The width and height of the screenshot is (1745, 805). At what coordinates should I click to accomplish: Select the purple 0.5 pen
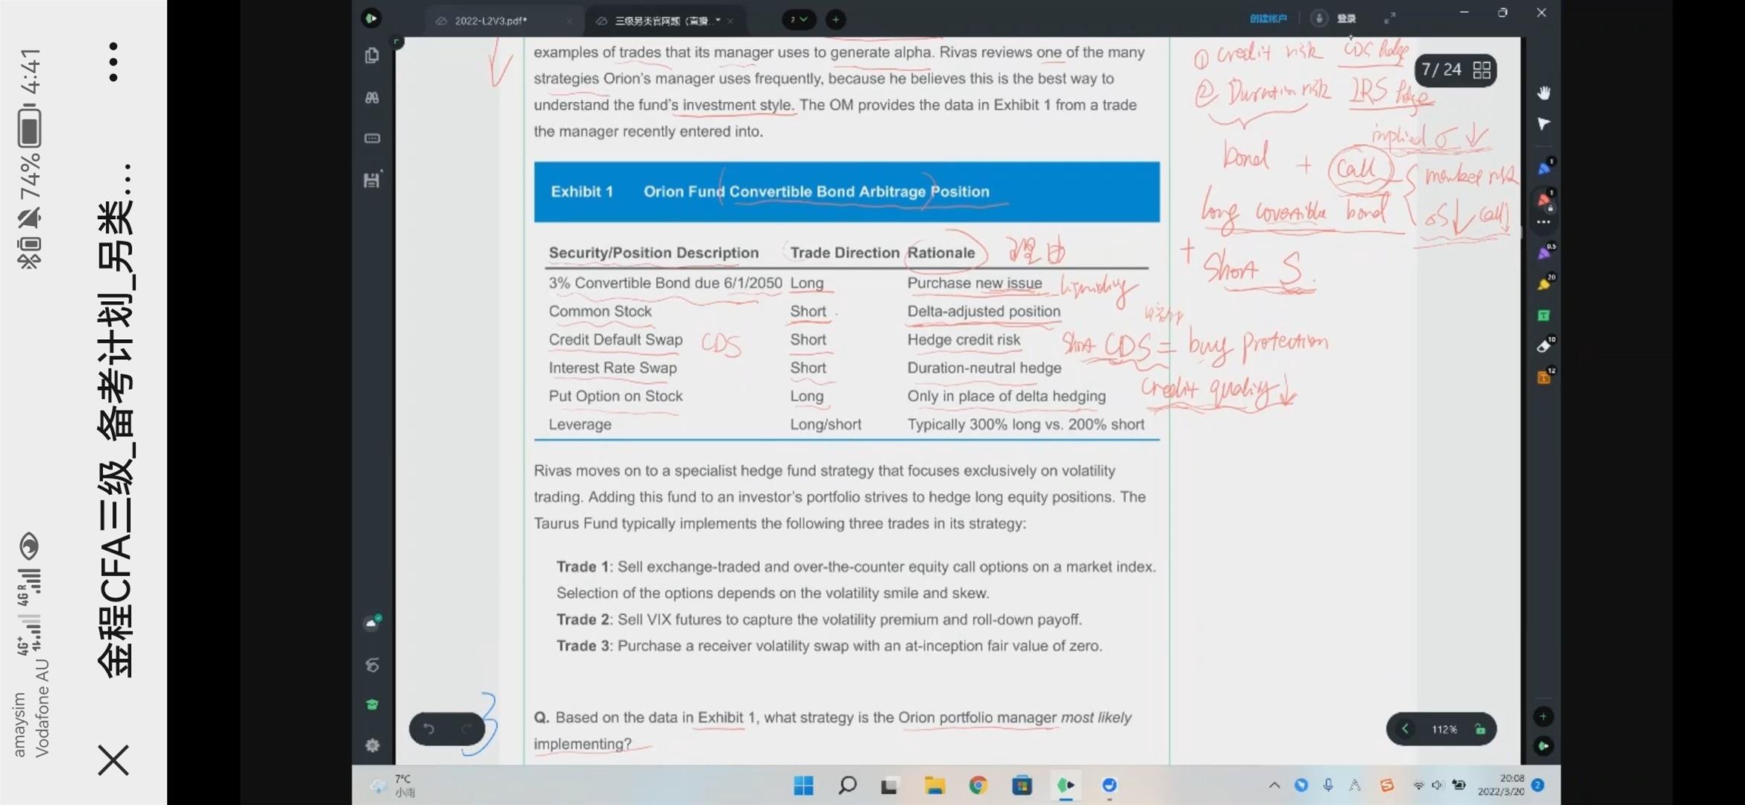[x=1543, y=254]
